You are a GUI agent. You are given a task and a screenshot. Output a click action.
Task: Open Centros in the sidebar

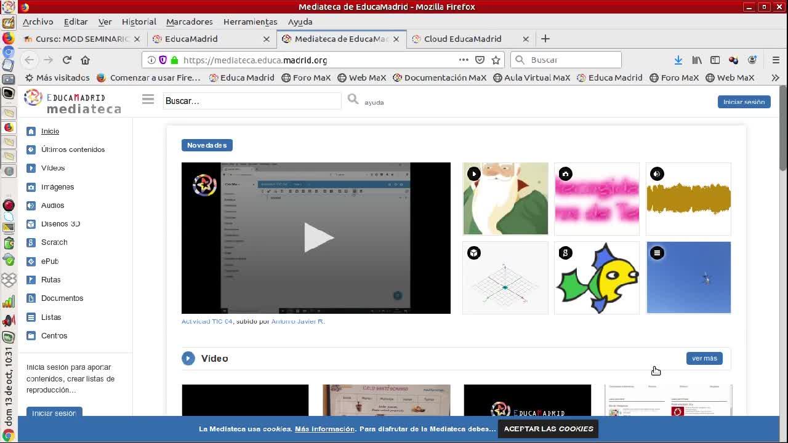[54, 336]
